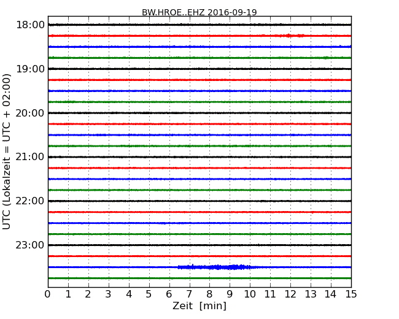The image size is (399, 319).
Task: Click x-axis tick label 2
Action: point(88,294)
